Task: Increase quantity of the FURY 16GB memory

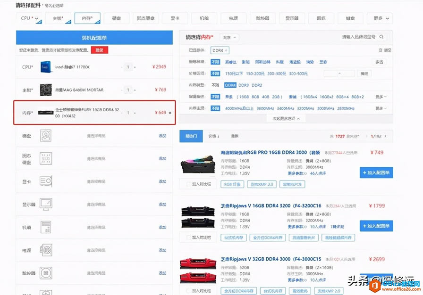Action: (135, 113)
